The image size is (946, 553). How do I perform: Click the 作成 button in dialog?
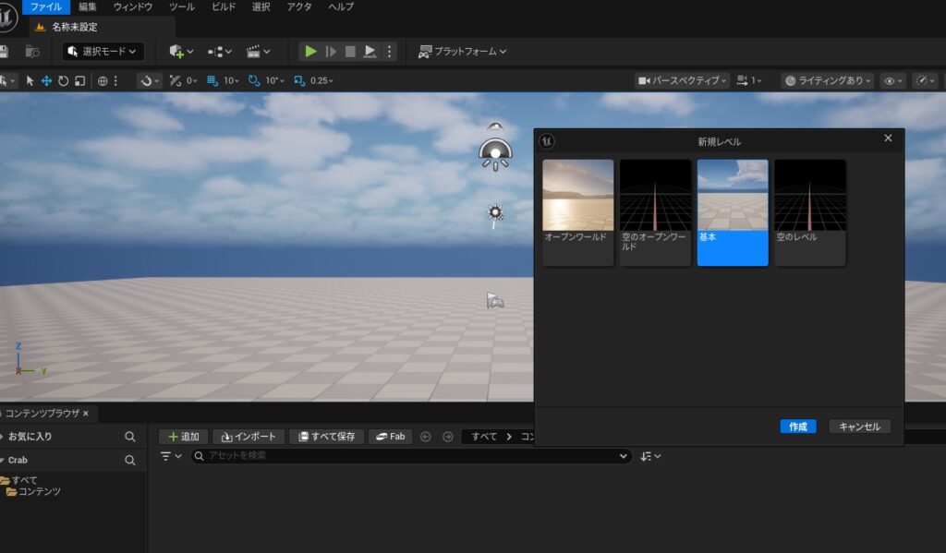[798, 427]
